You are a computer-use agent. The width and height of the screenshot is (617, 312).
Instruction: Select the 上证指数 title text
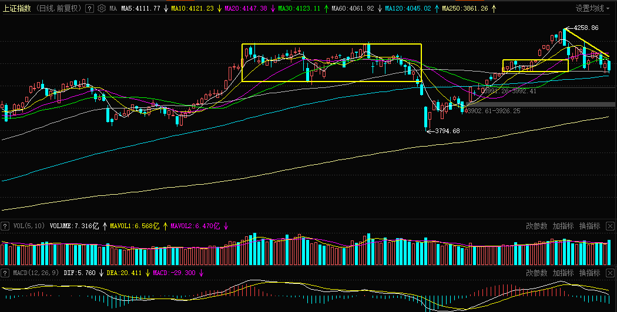click(17, 8)
